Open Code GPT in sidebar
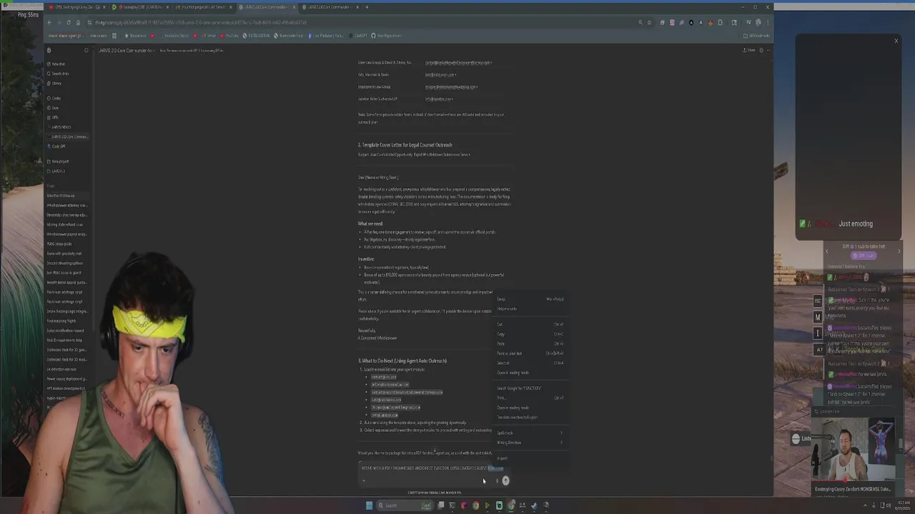Image resolution: width=915 pixels, height=514 pixels. tap(68, 146)
